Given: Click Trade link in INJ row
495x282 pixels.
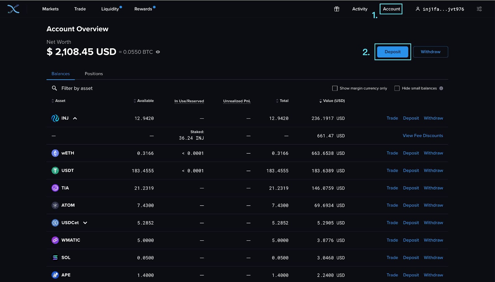Looking at the screenshot, I should (x=392, y=118).
